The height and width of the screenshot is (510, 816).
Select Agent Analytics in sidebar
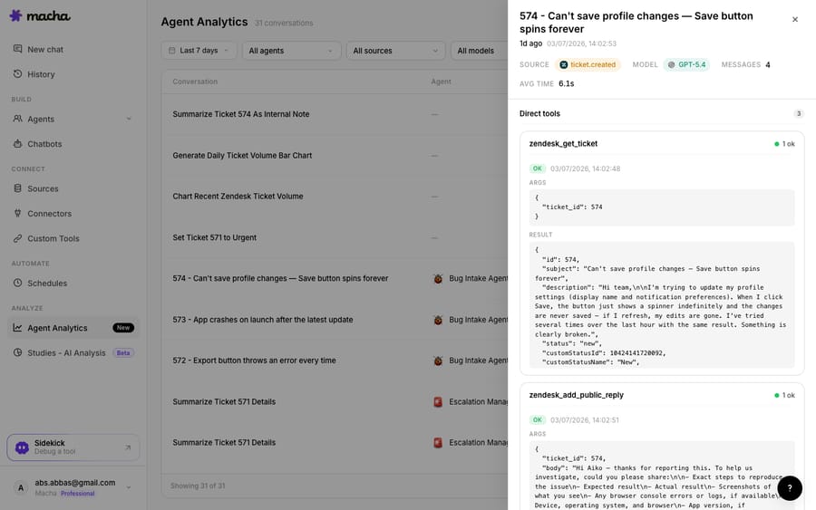pos(73,328)
